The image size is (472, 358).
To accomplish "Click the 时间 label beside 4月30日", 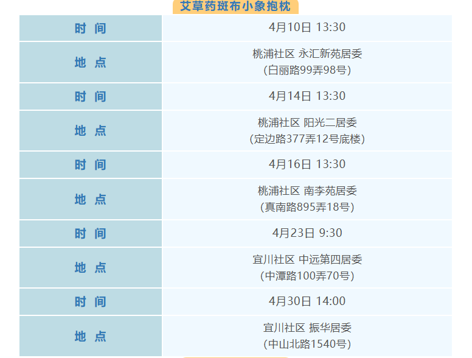I will click(91, 302).
